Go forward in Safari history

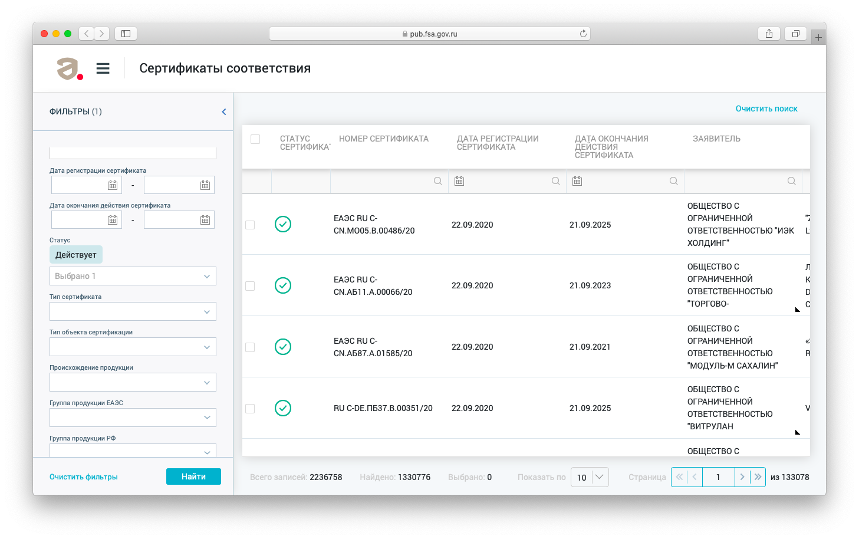(102, 34)
